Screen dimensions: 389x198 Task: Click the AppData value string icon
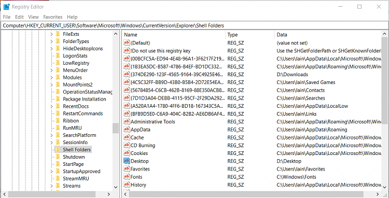click(127, 130)
